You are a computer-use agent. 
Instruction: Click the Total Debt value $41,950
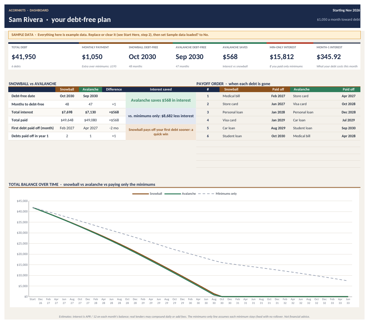click(x=24, y=57)
